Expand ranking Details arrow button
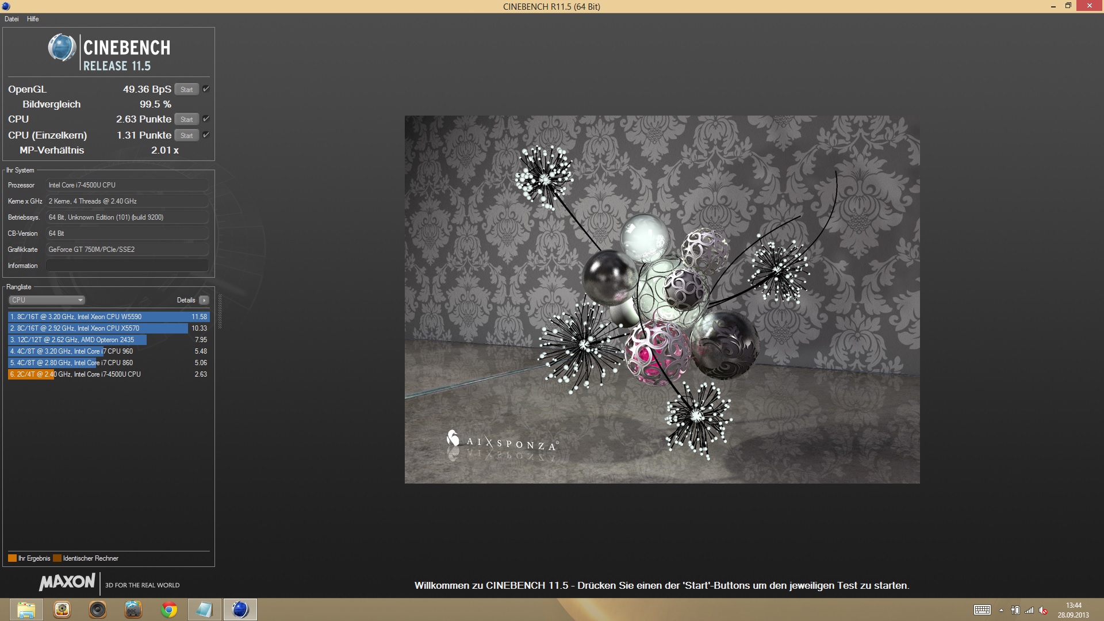Screen dimensions: 1104x621 tap(204, 300)
